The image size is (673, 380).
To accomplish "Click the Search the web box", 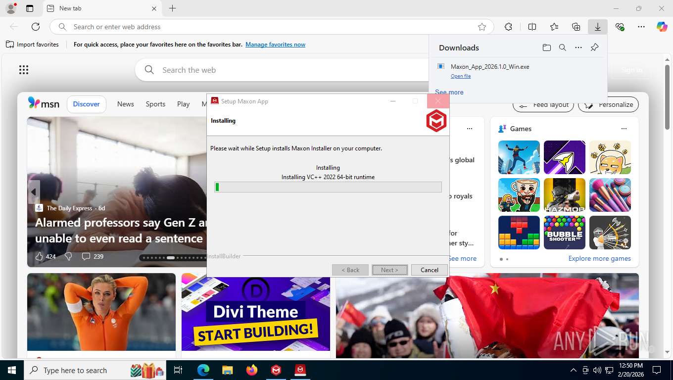I will [282, 70].
